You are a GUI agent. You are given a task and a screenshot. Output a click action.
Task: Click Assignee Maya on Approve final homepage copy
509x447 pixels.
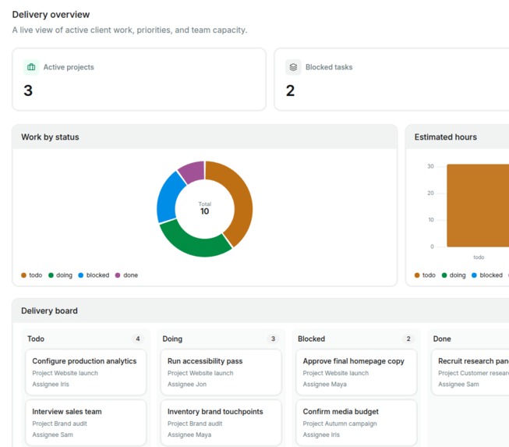point(324,385)
